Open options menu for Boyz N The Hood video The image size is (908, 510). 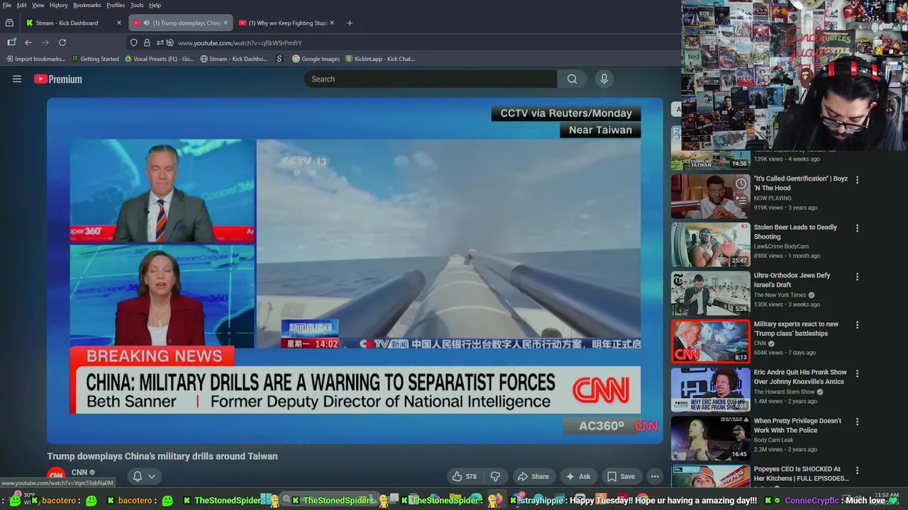(857, 180)
